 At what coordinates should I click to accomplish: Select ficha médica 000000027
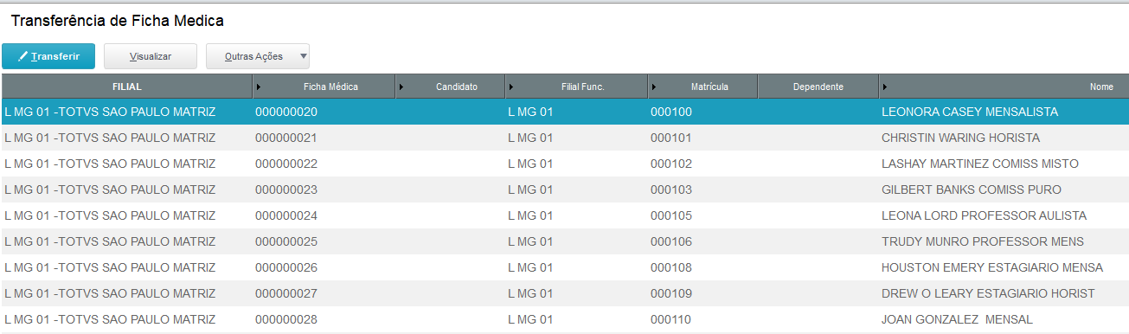tap(286, 293)
